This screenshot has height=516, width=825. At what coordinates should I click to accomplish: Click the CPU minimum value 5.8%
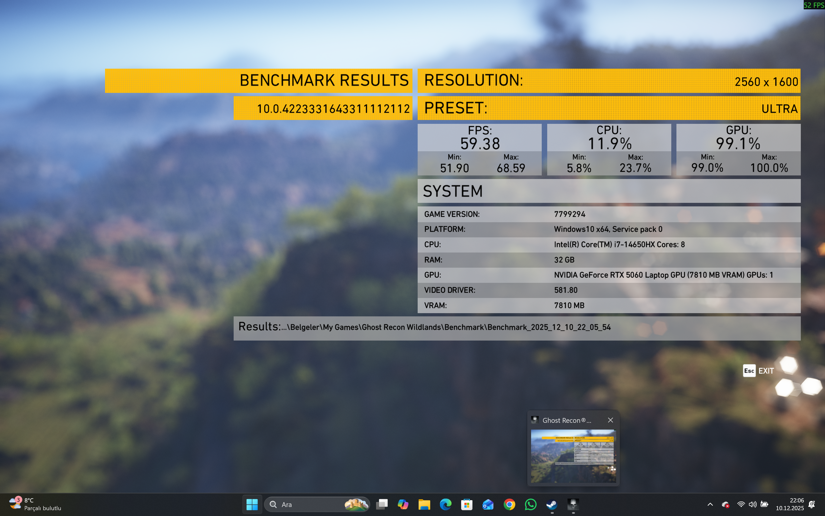click(579, 168)
